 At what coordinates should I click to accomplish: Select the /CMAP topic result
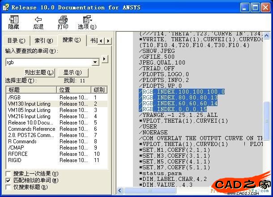coord(57,148)
